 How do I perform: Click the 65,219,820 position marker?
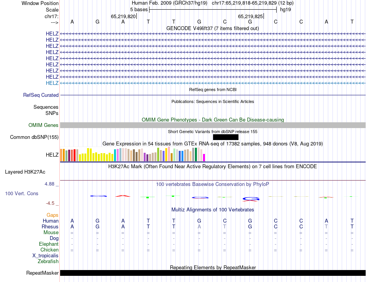(123, 16)
